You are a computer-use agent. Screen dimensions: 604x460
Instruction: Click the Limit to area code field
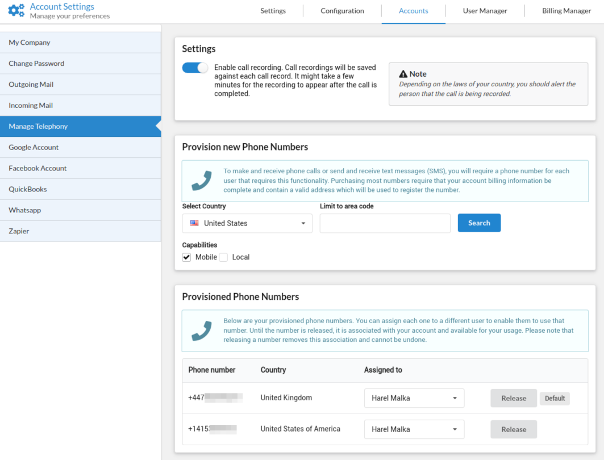[385, 223]
